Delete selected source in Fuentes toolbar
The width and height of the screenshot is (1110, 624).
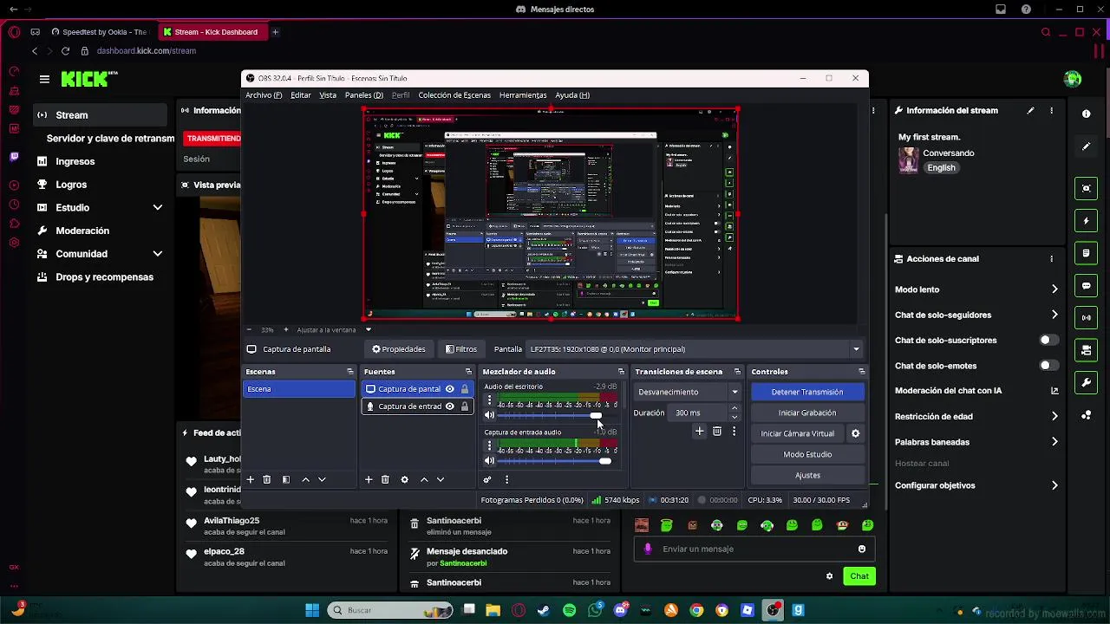click(385, 479)
